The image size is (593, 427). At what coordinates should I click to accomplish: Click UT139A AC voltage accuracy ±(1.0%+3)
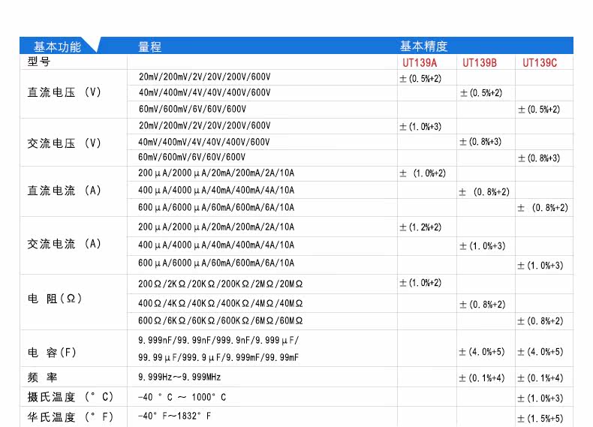point(420,127)
